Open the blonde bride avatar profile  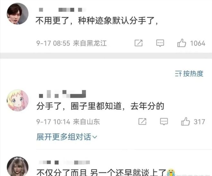[18, 166]
